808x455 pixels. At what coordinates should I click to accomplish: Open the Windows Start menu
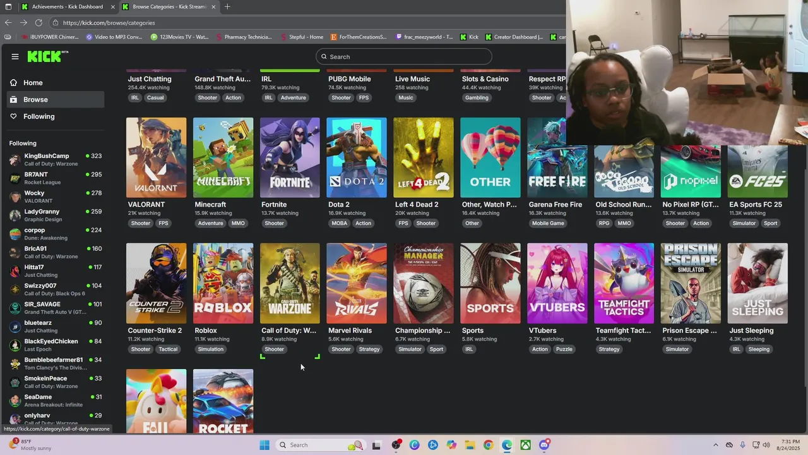click(264, 445)
